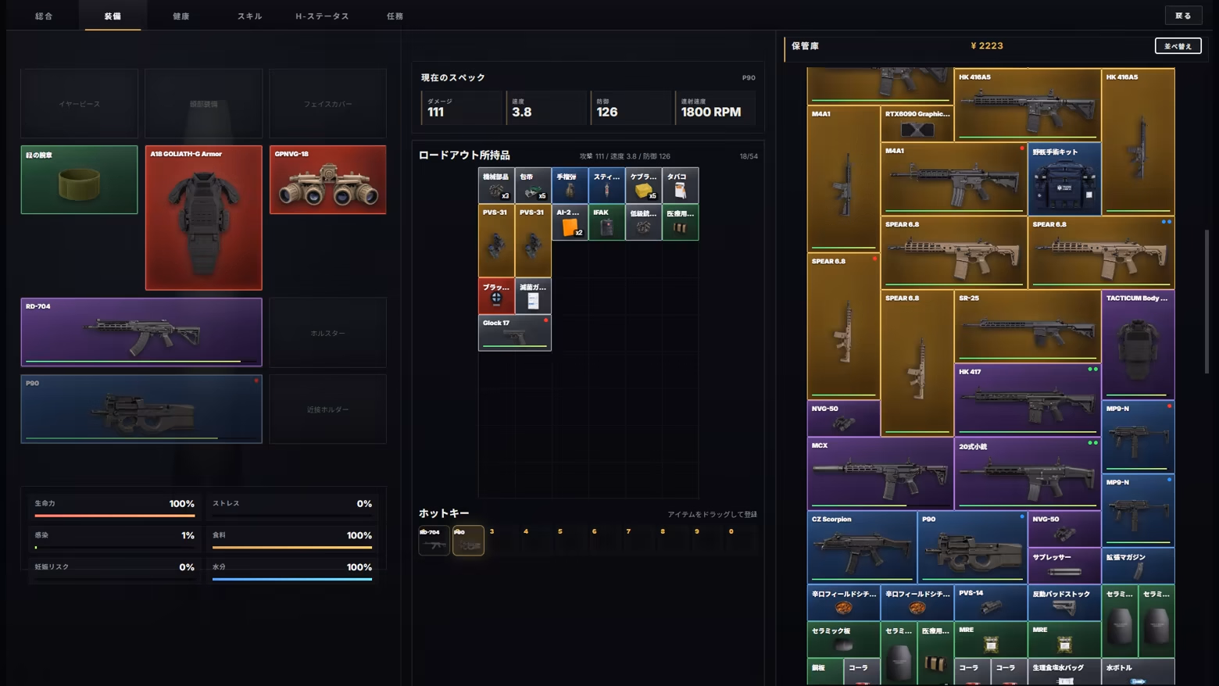Image resolution: width=1219 pixels, height=686 pixels.
Task: Select the セラミック板 plate in storage
Action: [844, 639]
